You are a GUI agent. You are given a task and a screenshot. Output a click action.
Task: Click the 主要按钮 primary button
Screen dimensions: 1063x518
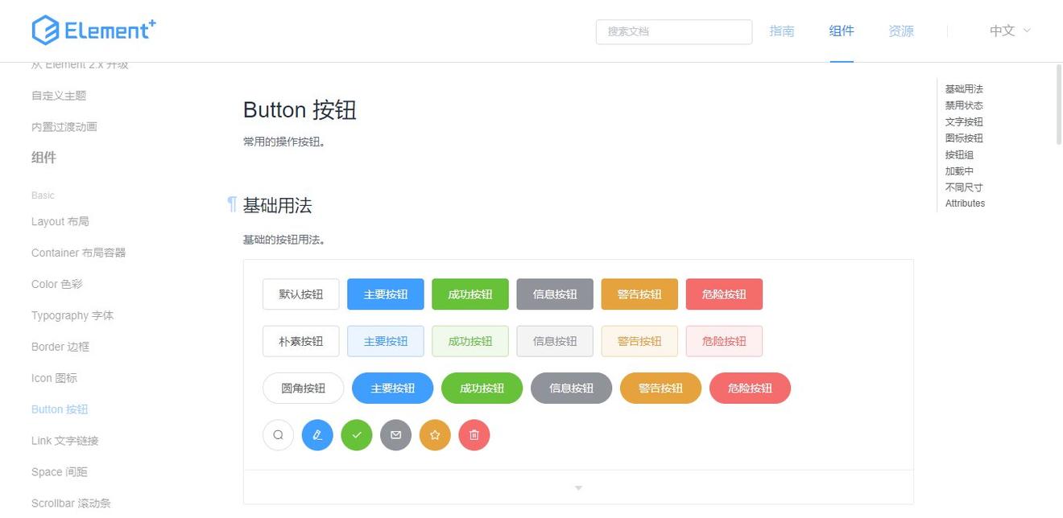[385, 294]
